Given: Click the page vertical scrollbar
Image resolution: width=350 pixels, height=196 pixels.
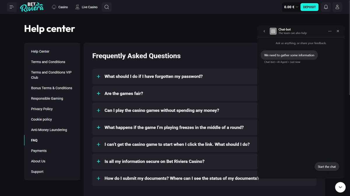Looking at the screenshot, I should [349, 55].
